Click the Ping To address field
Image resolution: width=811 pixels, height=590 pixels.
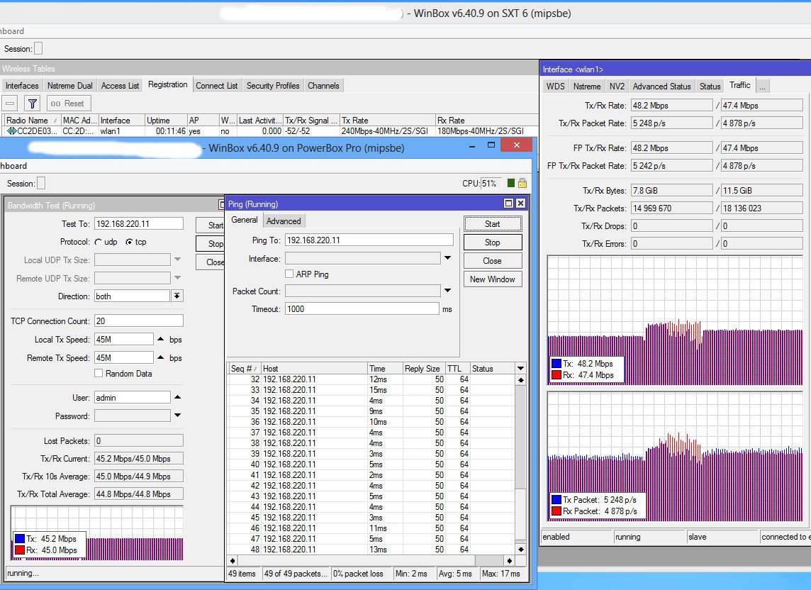pyautogui.click(x=369, y=240)
